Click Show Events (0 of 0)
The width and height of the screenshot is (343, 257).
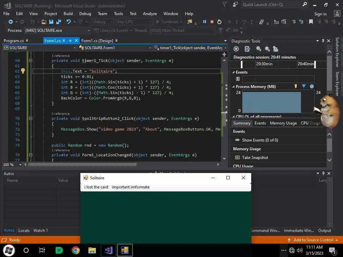tap(260, 140)
